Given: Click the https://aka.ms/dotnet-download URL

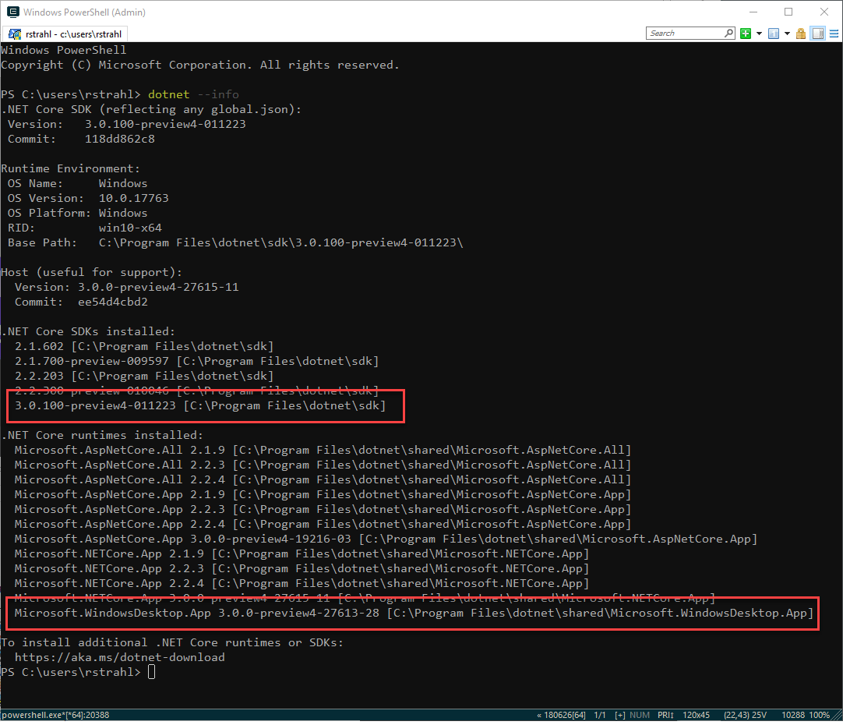Looking at the screenshot, I should click(119, 657).
